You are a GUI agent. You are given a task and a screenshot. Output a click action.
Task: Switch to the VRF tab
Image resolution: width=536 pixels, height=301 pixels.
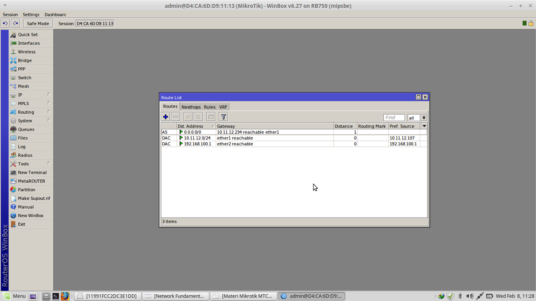point(223,107)
